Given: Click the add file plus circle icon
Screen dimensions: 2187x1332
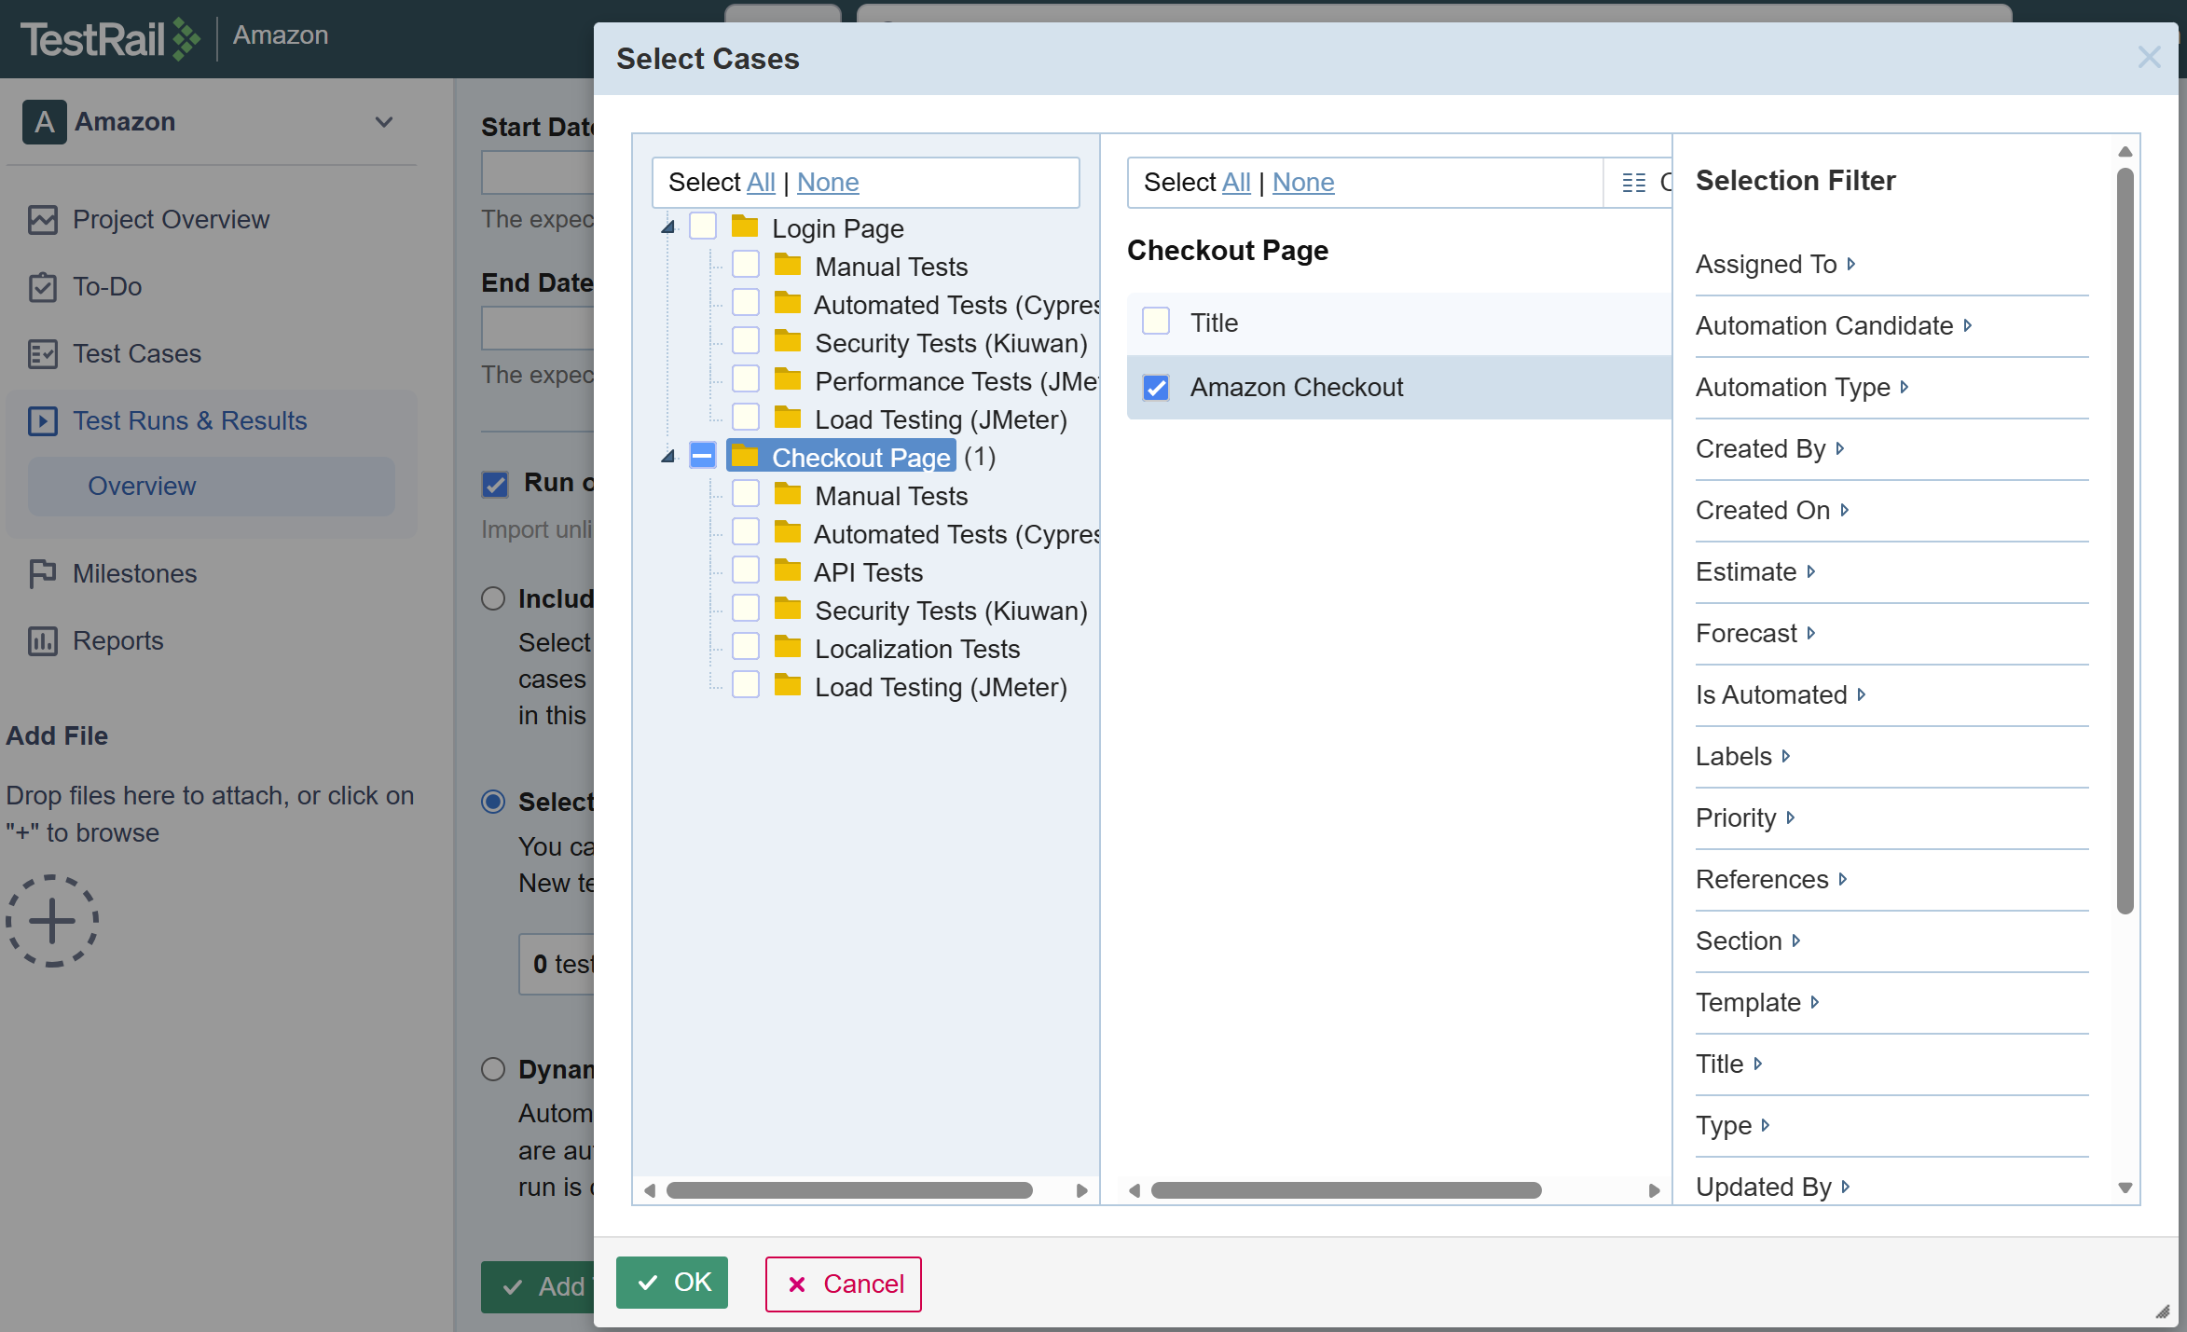Looking at the screenshot, I should [52, 920].
